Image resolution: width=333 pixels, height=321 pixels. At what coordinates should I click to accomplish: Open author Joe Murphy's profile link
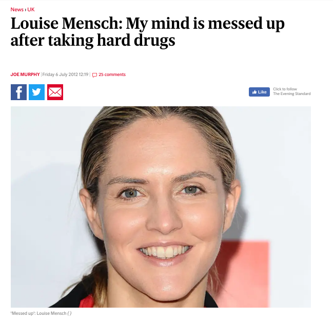coord(25,74)
